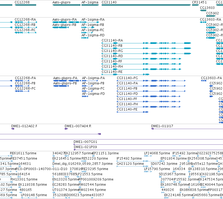Open the CG31140-PB protein label

(x=127, y=89)
